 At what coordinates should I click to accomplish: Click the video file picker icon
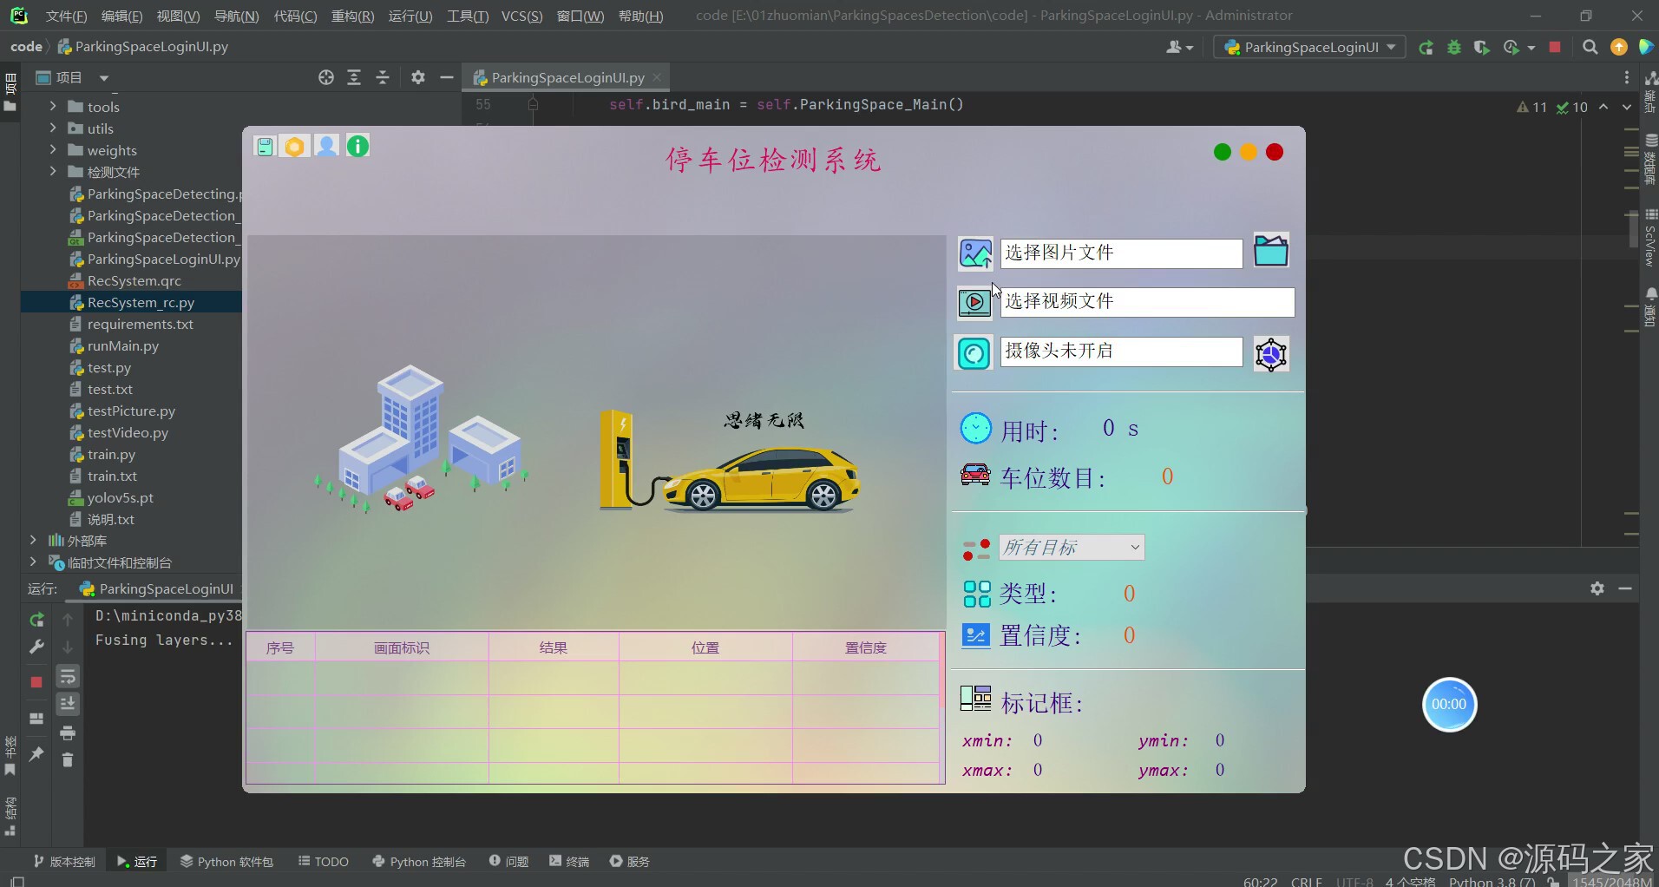pos(975,303)
